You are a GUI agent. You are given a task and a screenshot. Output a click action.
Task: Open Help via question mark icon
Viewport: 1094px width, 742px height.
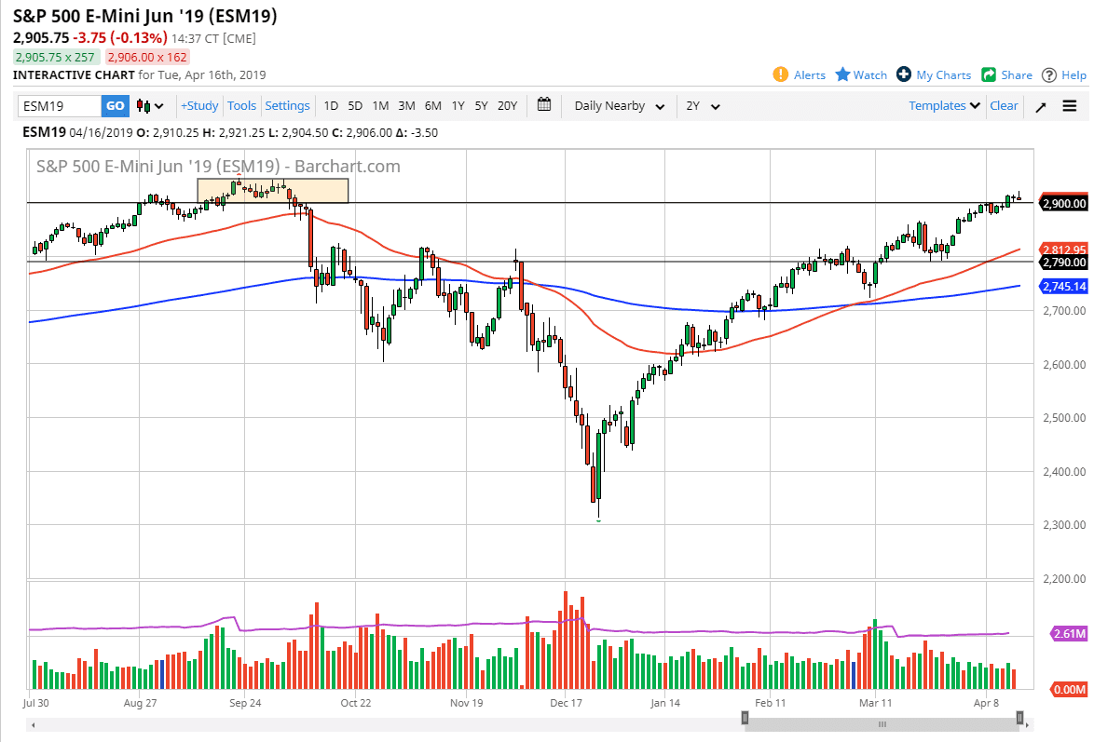(x=1048, y=74)
